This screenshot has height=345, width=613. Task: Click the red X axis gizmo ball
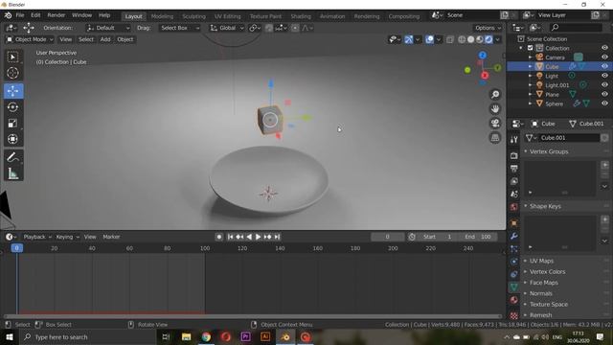coord(486,75)
